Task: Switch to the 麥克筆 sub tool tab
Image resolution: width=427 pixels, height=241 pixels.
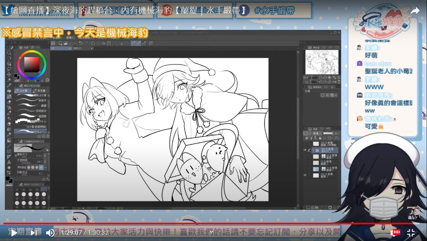Action: (x=41, y=91)
